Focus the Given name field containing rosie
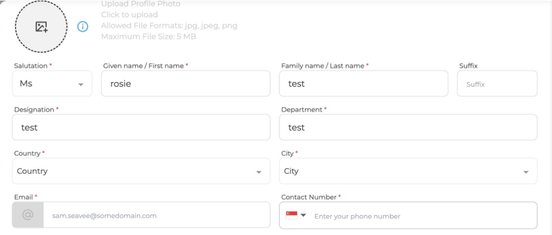Viewport: 552px width, 235px height. [x=186, y=84]
